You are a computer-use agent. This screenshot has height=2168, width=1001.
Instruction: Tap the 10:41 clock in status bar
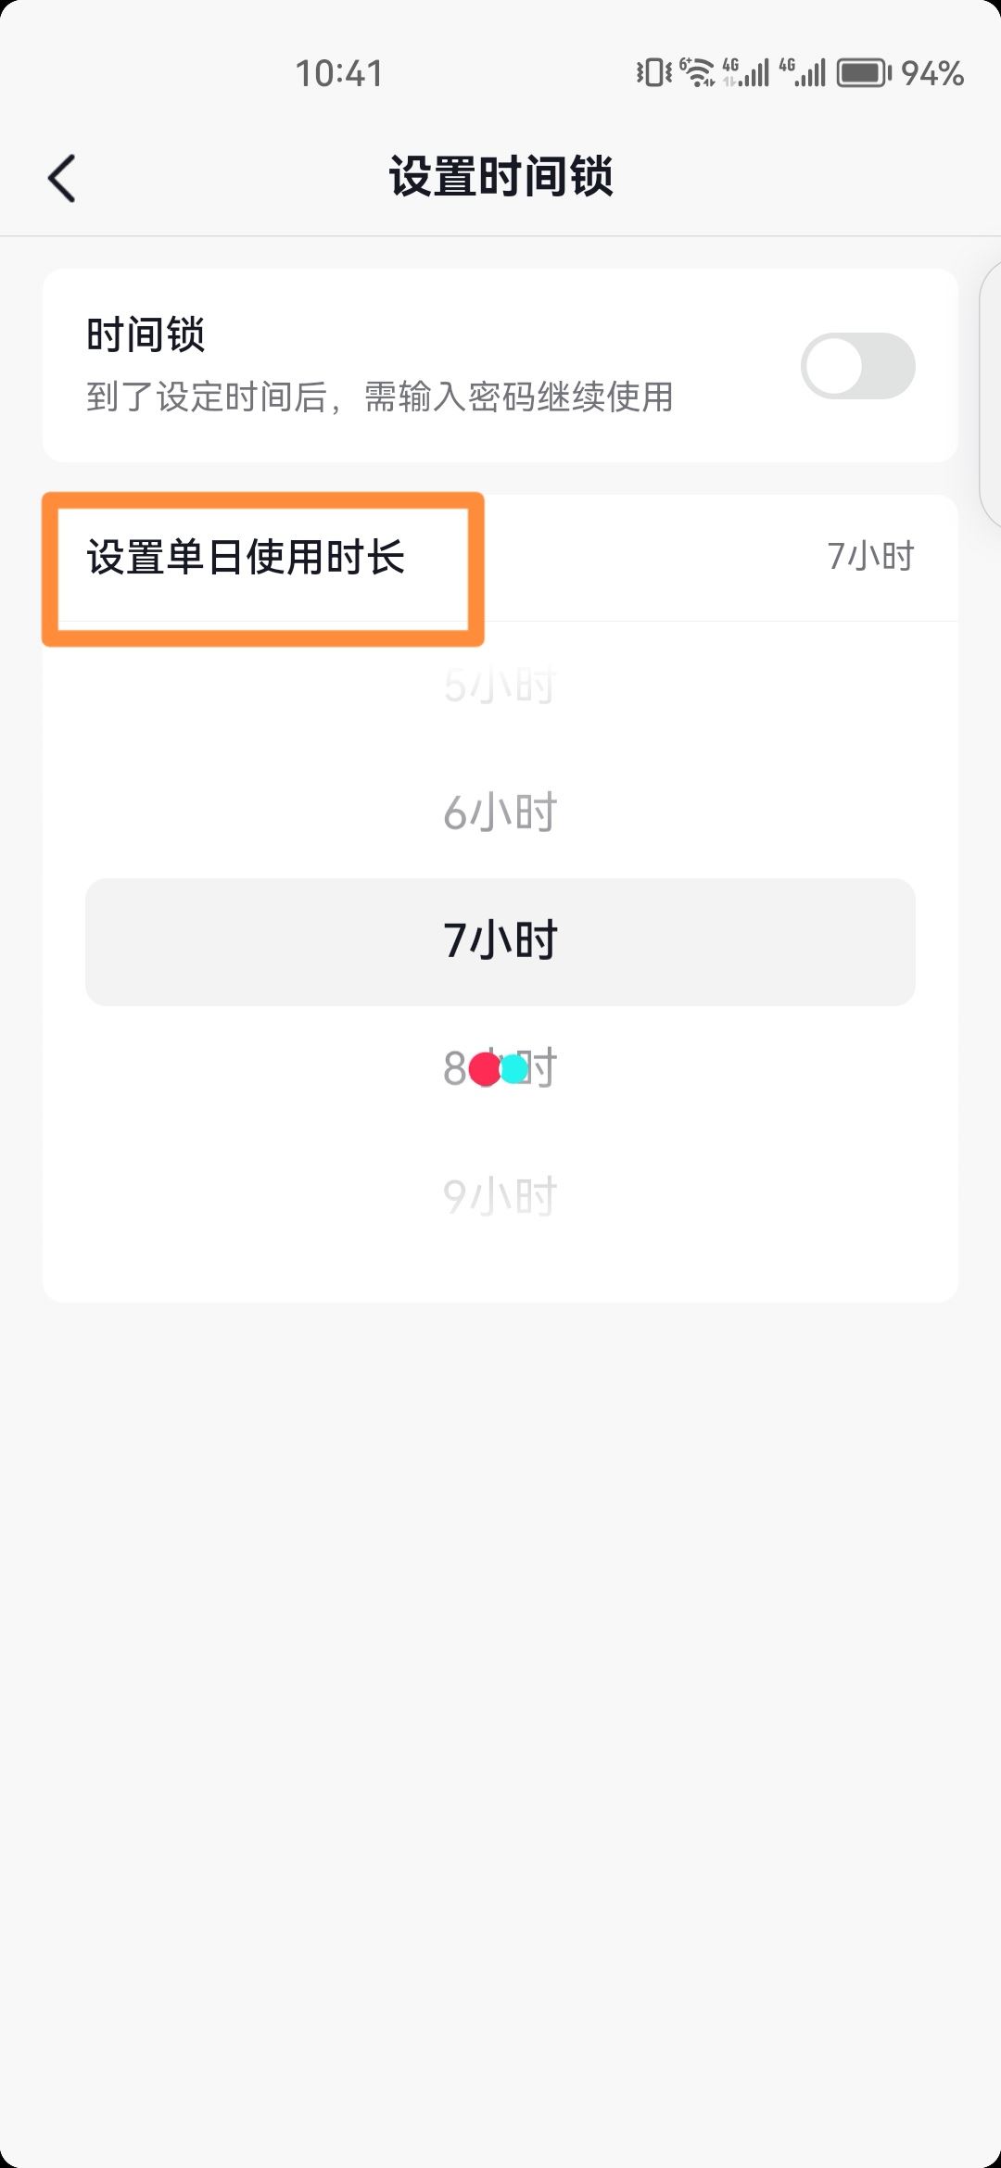(x=338, y=73)
